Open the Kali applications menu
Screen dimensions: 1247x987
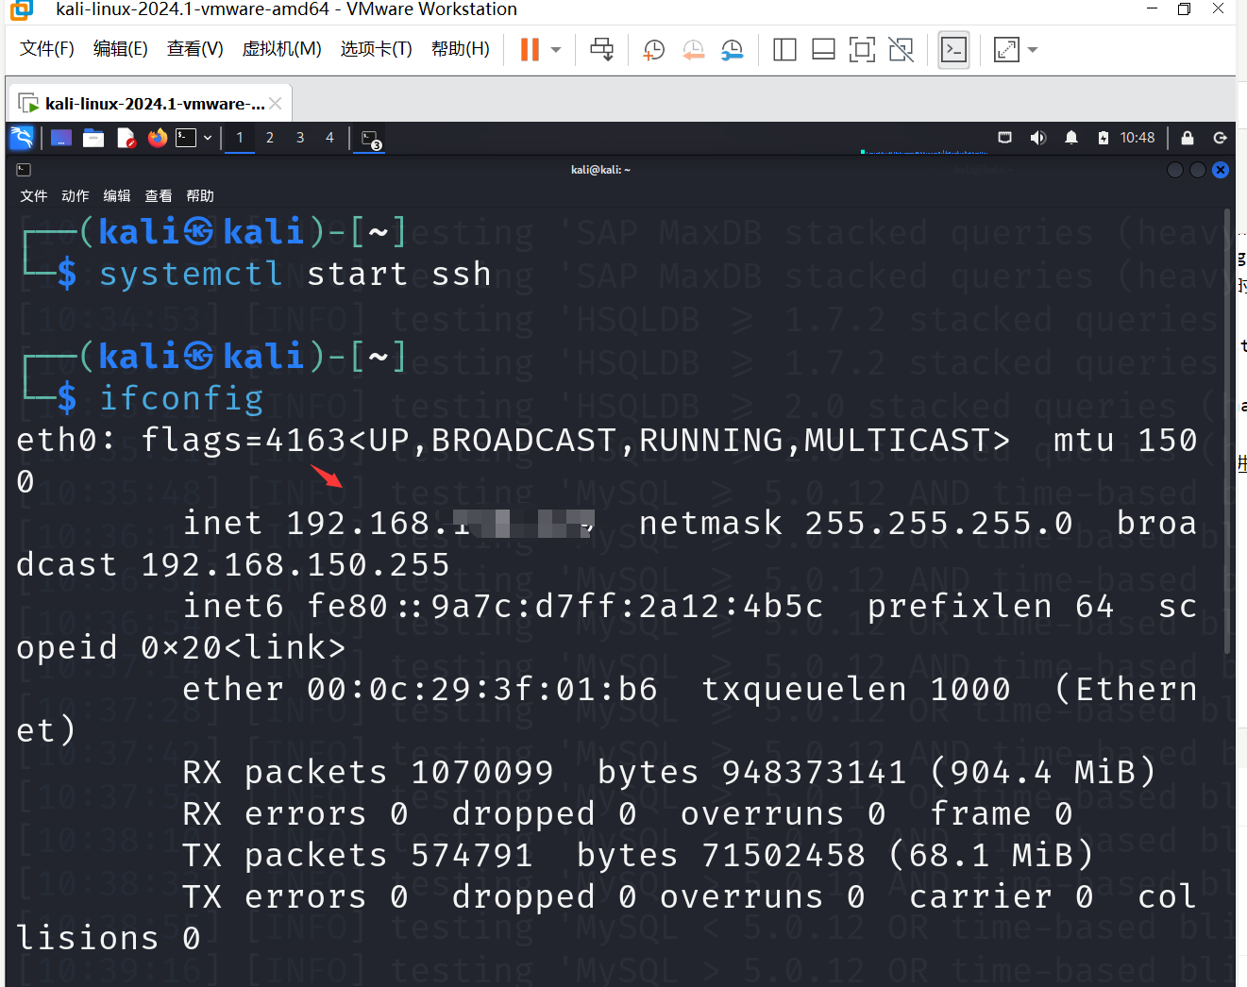[22, 138]
